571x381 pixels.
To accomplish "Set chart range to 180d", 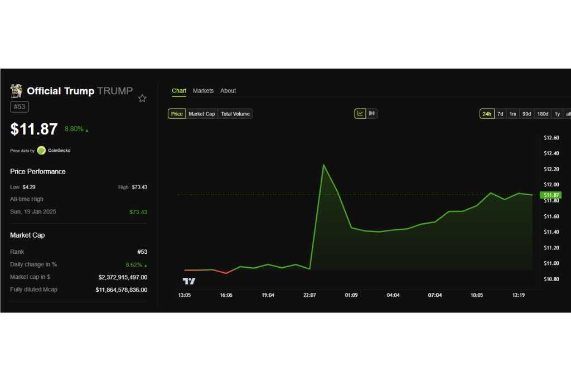I will click(543, 114).
